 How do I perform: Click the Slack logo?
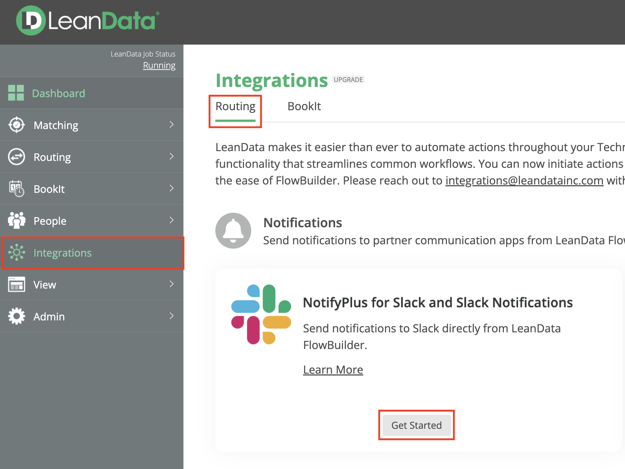coord(261,314)
